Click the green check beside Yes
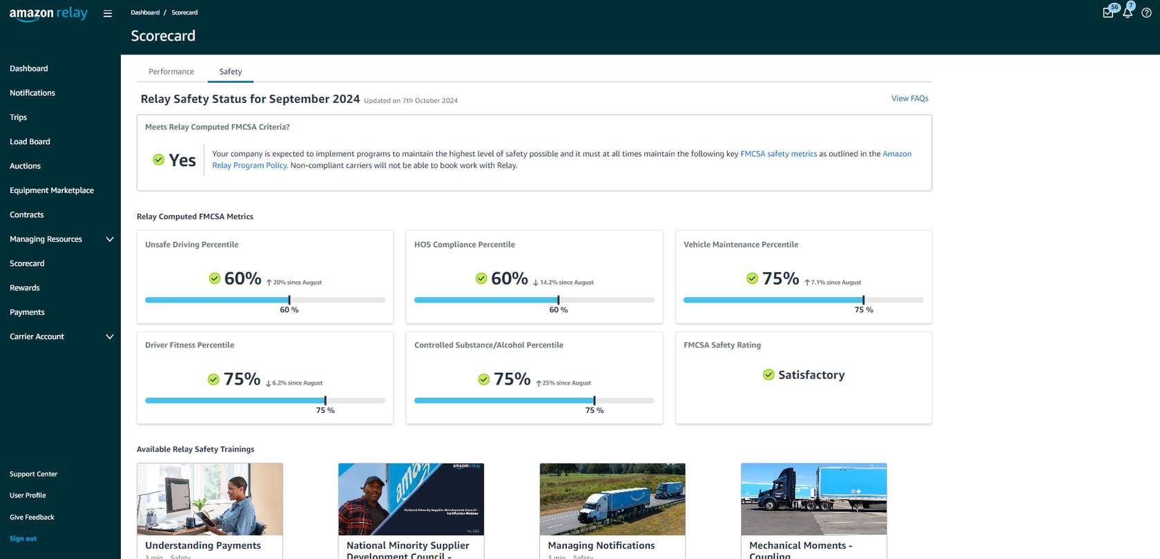Screen dimensions: 1160x559 point(159,160)
